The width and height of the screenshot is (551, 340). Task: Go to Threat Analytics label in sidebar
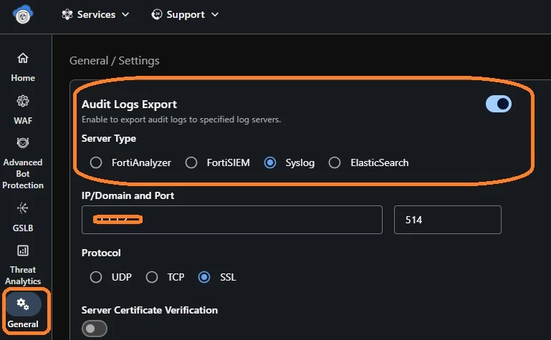click(x=23, y=276)
